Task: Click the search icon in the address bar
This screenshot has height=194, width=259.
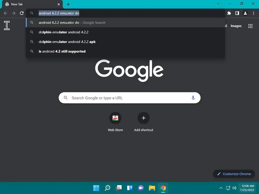Action: (x=32, y=13)
